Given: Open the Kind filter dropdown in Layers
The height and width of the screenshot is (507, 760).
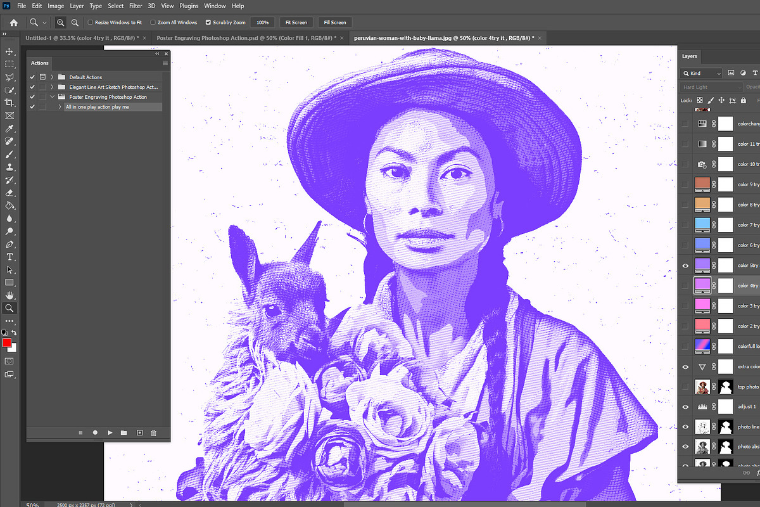Looking at the screenshot, I should tap(701, 73).
